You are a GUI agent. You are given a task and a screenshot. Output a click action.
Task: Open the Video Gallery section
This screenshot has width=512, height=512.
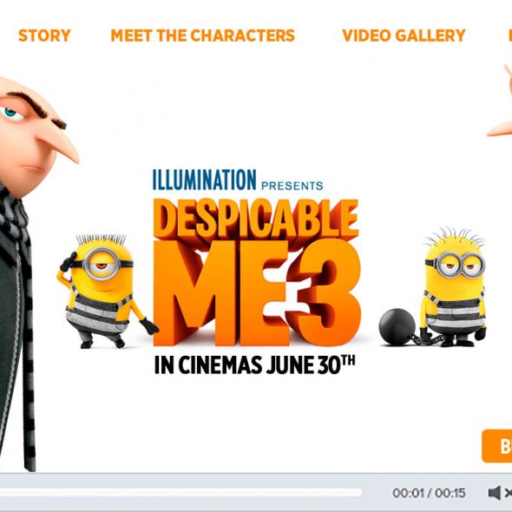pos(404,36)
